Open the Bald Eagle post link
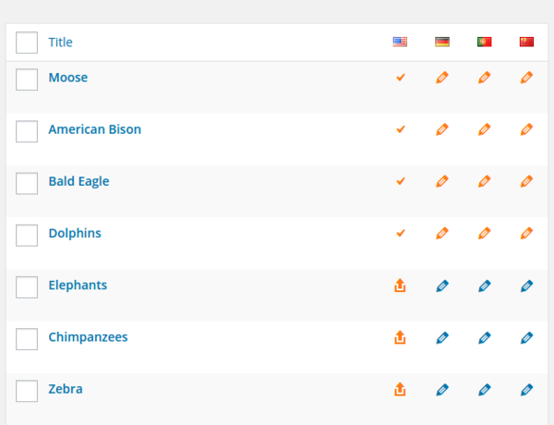This screenshot has width=554, height=425. click(x=78, y=181)
